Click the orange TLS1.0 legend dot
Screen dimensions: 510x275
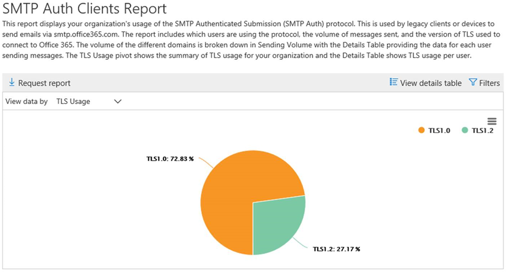pyautogui.click(x=421, y=131)
